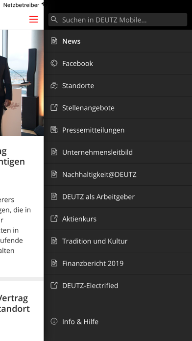Open the Facebook menu entry
The width and height of the screenshot is (192, 341).
click(118, 63)
